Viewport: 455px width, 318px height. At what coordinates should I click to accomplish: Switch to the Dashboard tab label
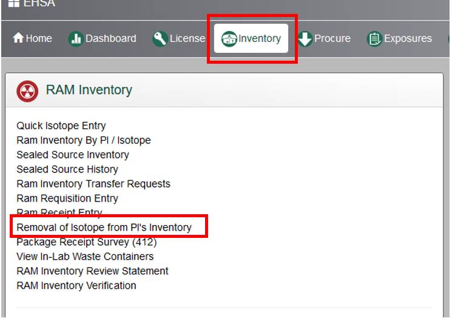point(110,38)
